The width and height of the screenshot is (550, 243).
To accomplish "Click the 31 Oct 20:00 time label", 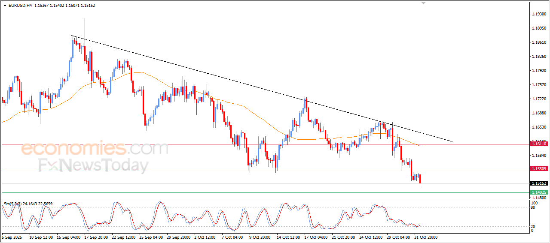I will point(425,237).
